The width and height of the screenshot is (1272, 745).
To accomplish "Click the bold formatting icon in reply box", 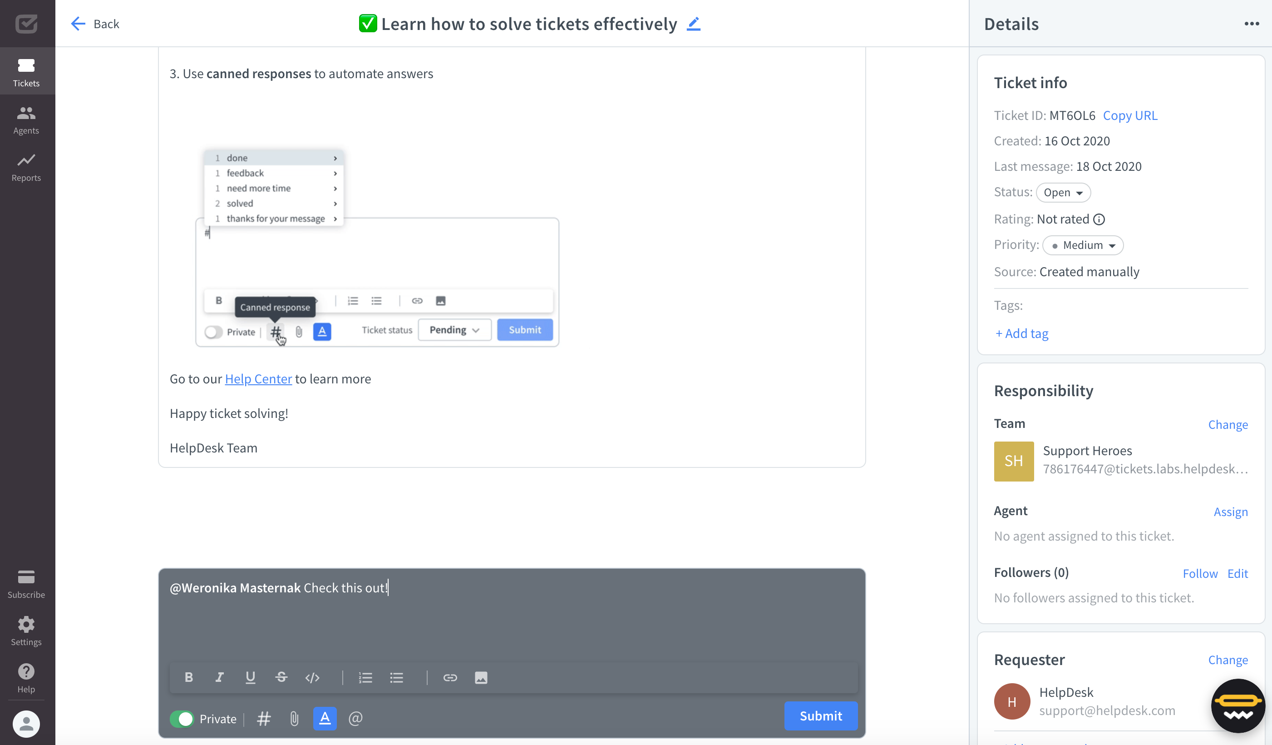I will pyautogui.click(x=188, y=678).
